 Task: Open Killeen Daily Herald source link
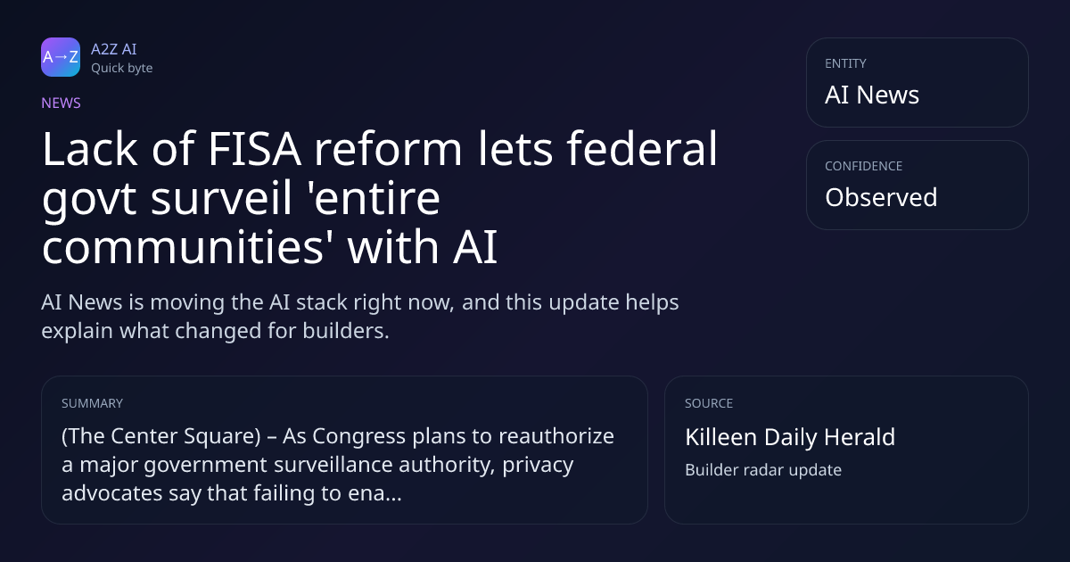pos(790,437)
